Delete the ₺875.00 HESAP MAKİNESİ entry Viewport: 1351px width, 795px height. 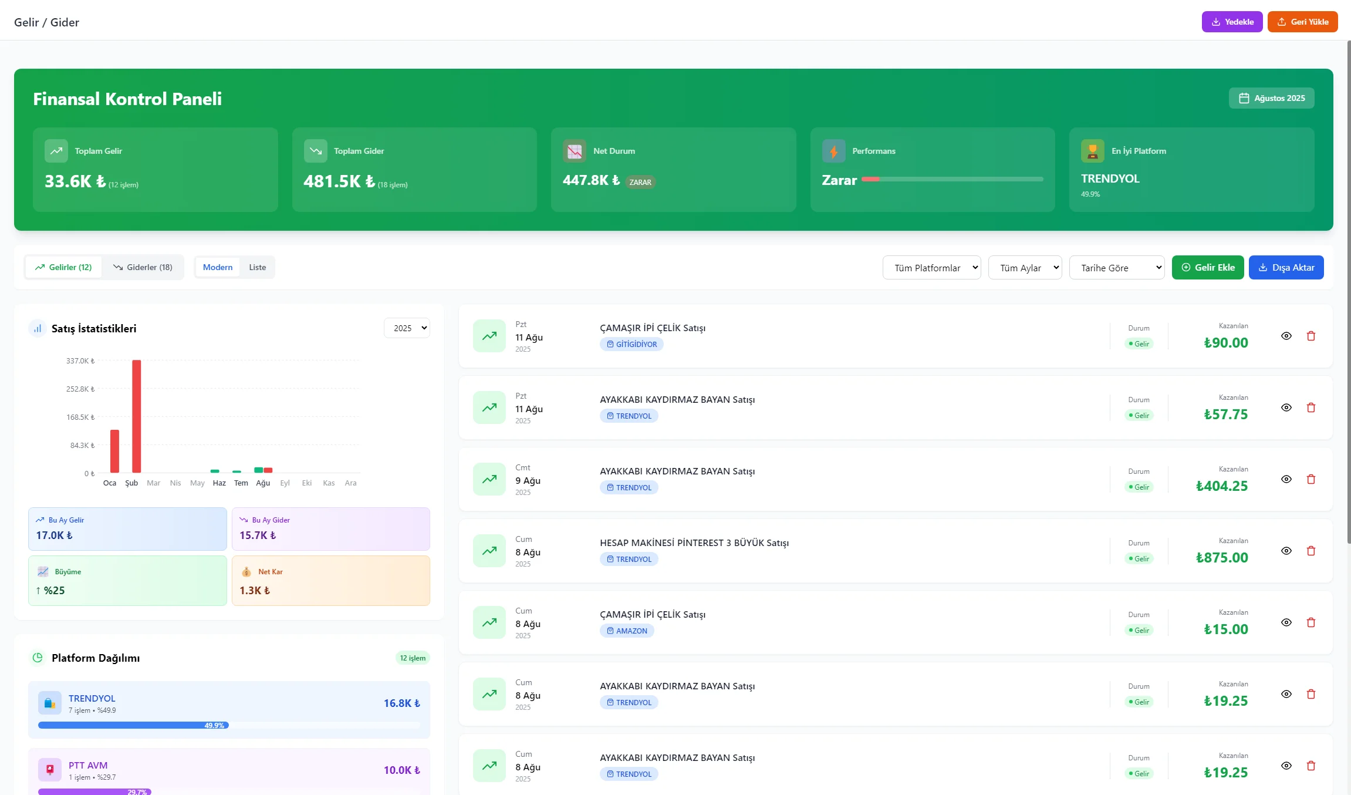pyautogui.click(x=1311, y=551)
